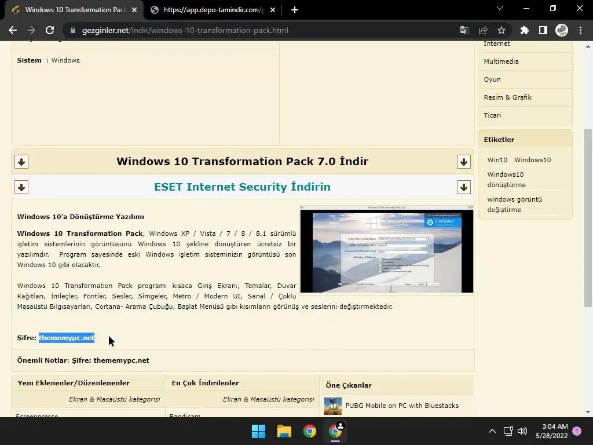Click right download arrow beside Transformation Pack 7.0
The height and width of the screenshot is (445, 593).
464,162
